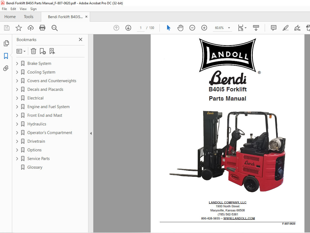Open the Sign menu
The width and height of the screenshot is (310, 233).
[33, 9]
